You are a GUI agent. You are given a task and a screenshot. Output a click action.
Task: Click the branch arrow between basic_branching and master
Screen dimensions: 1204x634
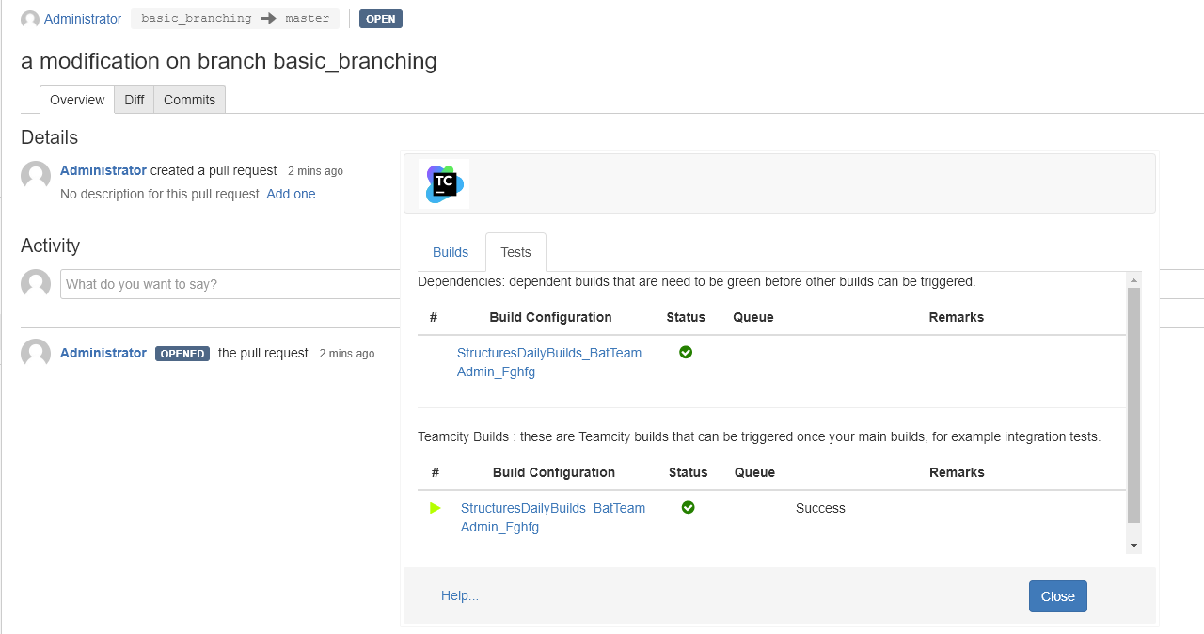[268, 19]
